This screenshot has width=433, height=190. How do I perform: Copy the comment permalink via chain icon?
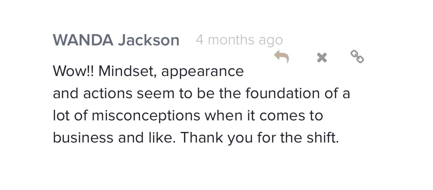(357, 56)
